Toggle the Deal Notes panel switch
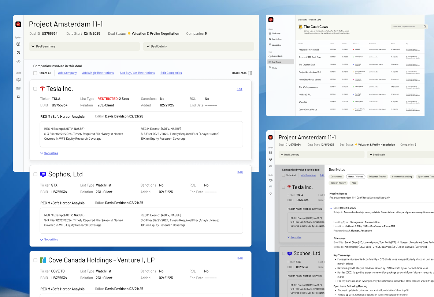This screenshot has width=434, height=297. point(250,73)
